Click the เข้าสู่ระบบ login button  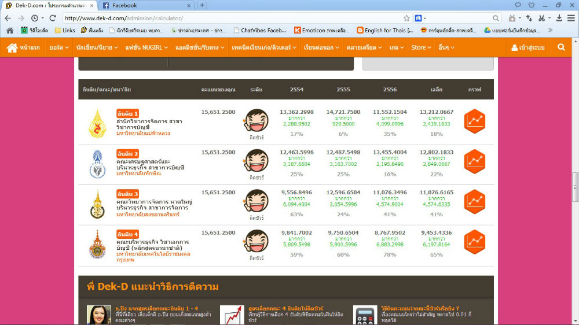[x=527, y=47]
